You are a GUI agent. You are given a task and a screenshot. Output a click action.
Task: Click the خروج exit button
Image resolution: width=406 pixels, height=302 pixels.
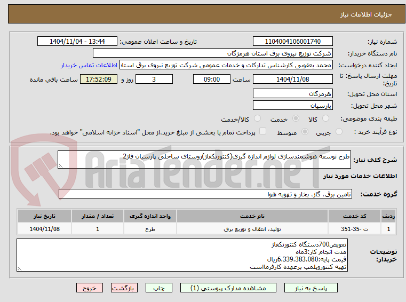[89, 288]
